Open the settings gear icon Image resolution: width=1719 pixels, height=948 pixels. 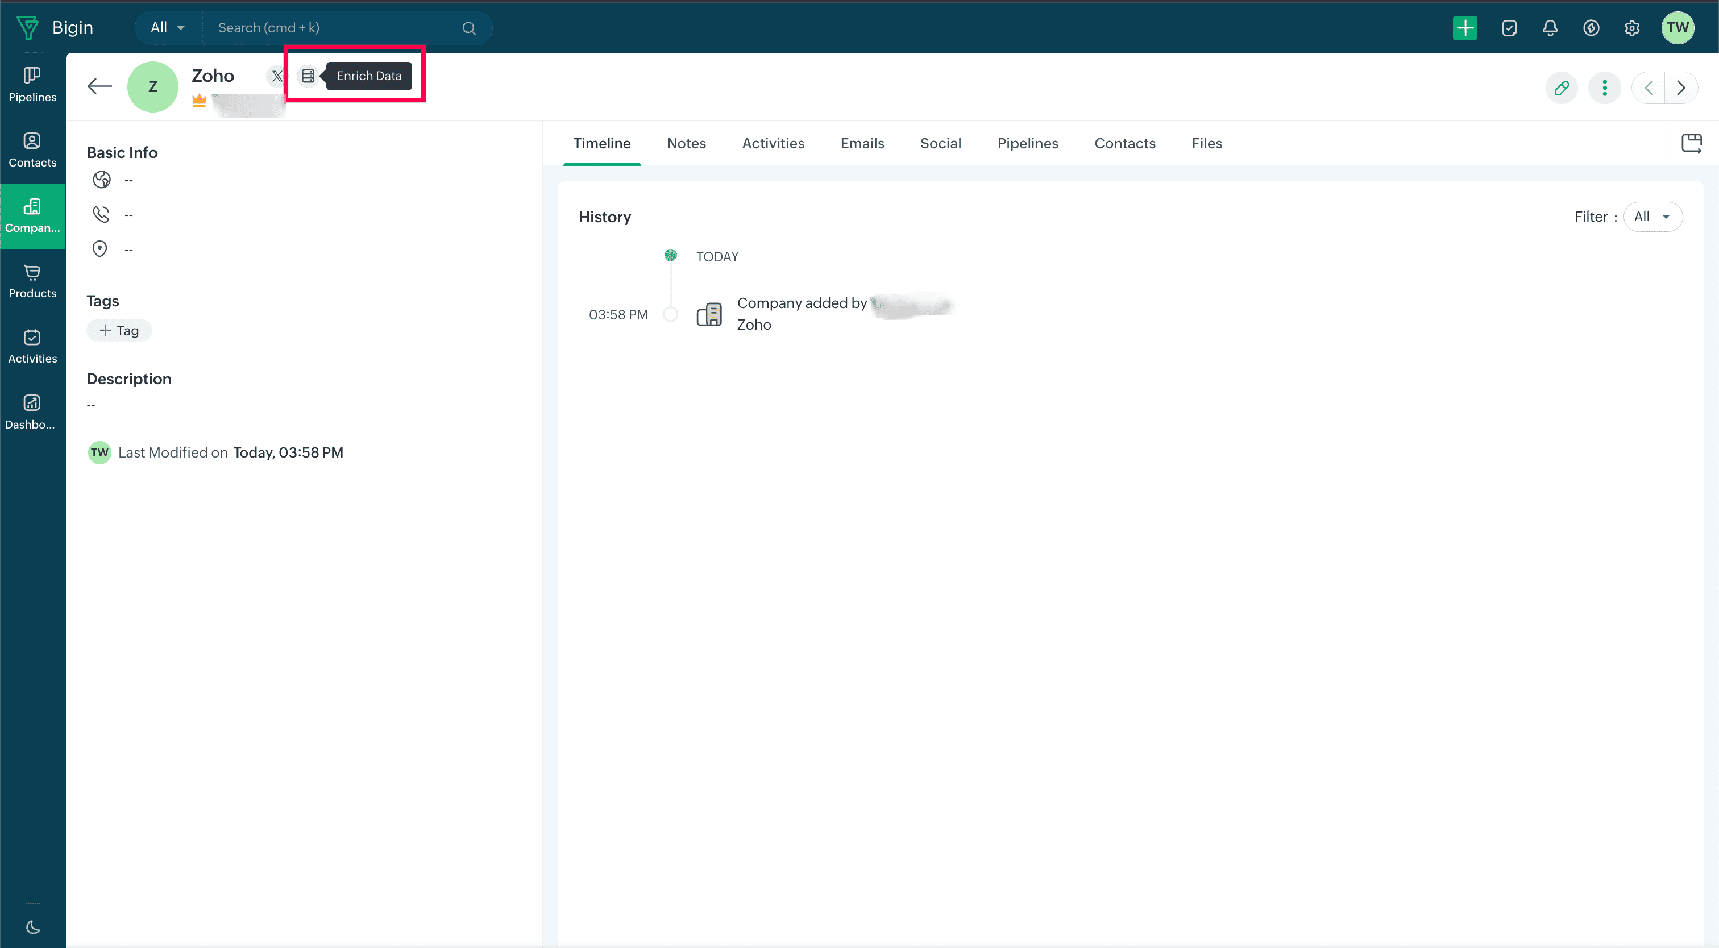(1631, 28)
